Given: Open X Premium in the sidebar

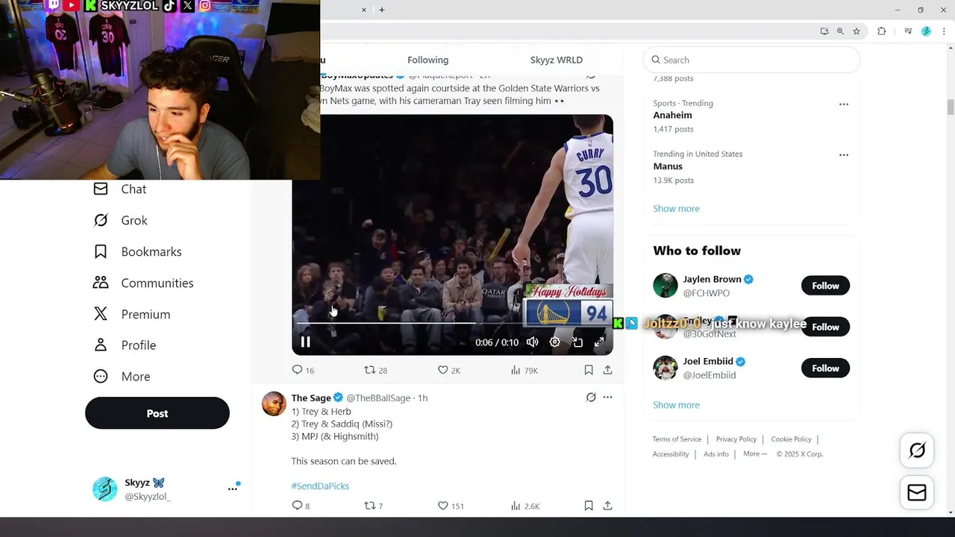Looking at the screenshot, I should point(131,314).
